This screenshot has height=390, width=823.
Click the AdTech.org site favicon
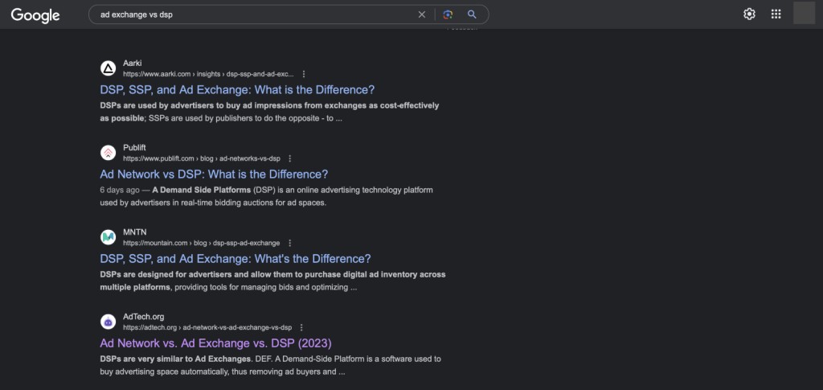click(109, 322)
